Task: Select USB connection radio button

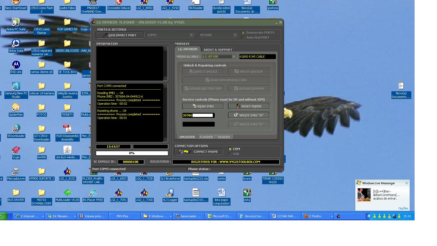Action: [230, 154]
